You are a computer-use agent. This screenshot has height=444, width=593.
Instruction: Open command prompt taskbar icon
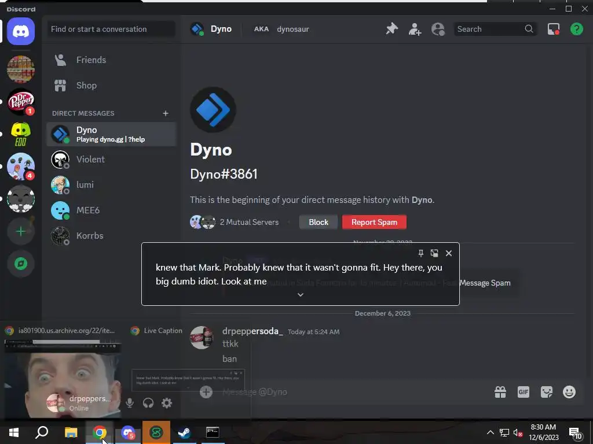(x=213, y=432)
